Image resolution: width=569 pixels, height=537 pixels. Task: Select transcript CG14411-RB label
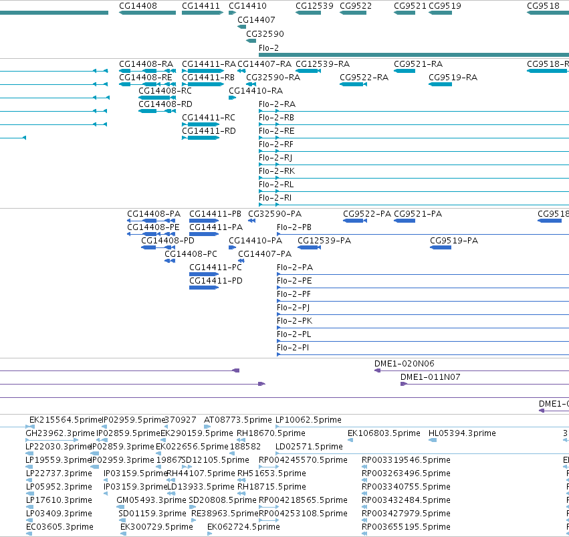209,78
